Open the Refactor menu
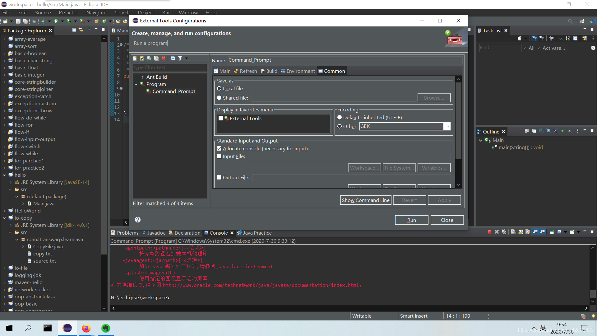Screen dimensions: 597x336 (68, 12)
